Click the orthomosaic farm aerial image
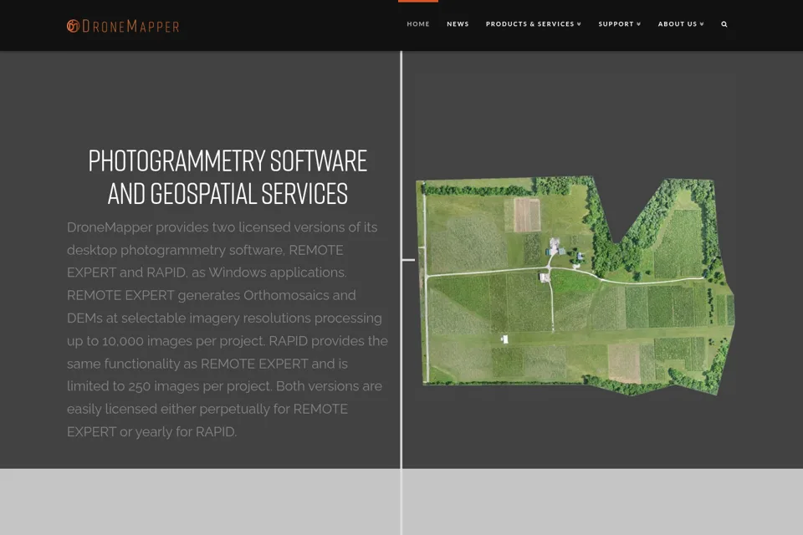The height and width of the screenshot is (535, 803). pyautogui.click(x=575, y=286)
